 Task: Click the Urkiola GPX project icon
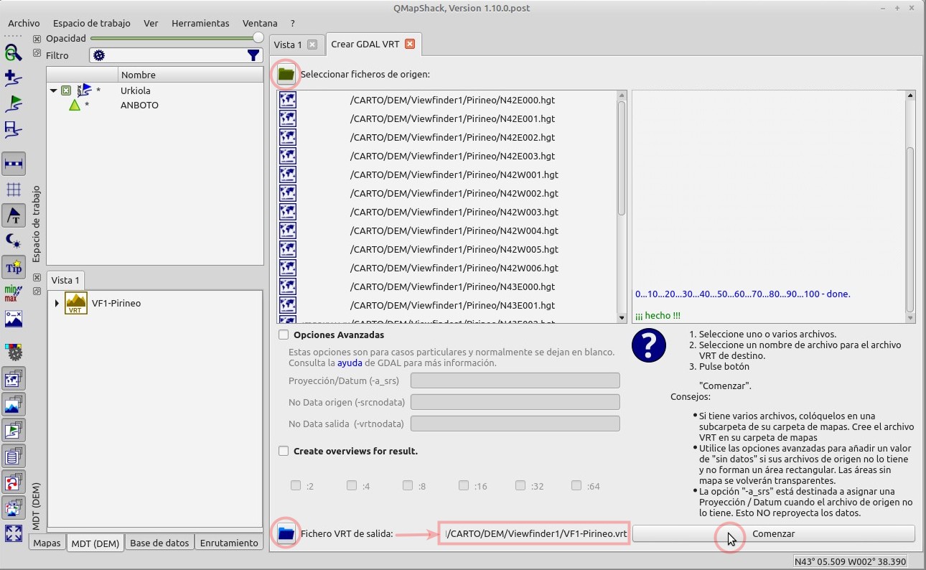click(x=83, y=90)
